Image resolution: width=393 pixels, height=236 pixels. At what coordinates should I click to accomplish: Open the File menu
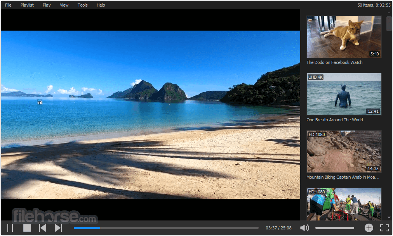point(8,5)
